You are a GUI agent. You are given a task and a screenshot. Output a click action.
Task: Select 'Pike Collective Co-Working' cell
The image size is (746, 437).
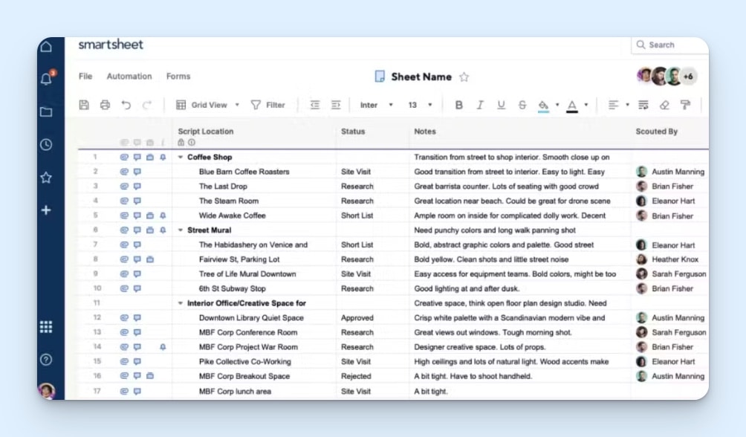(255, 361)
